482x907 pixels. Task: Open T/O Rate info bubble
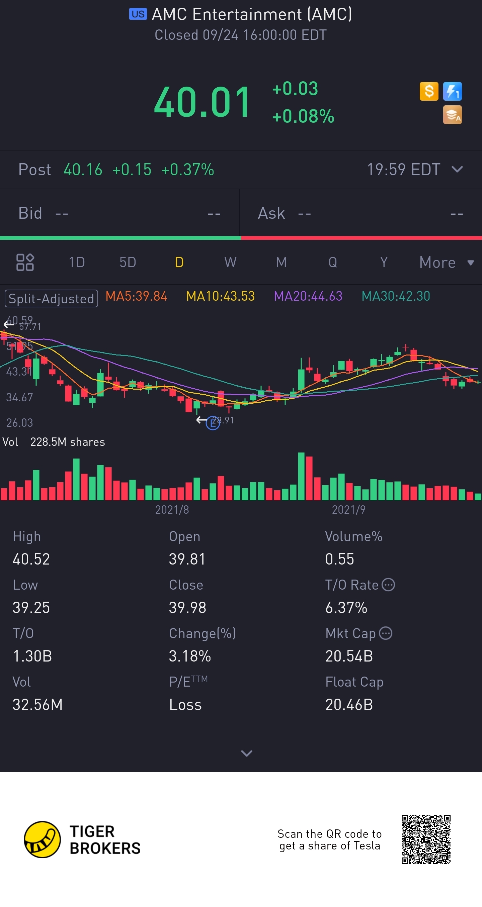click(388, 585)
